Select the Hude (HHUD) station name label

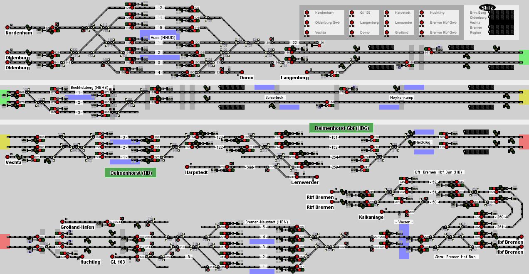[163, 38]
